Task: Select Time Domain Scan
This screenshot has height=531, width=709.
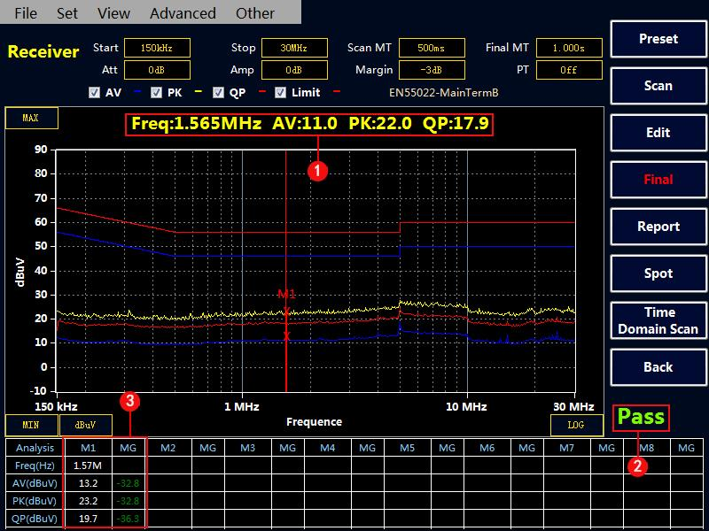Action: pos(658,320)
